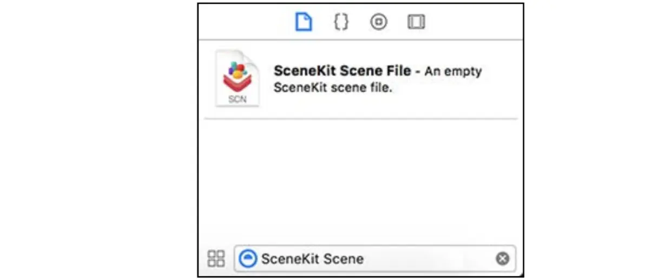Show the Media library
The image size is (671, 280).
pyautogui.click(x=416, y=22)
